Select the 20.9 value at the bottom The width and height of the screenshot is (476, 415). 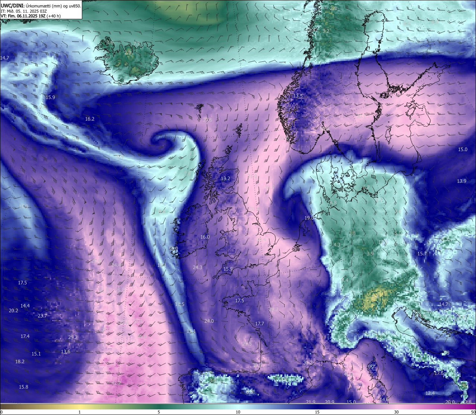pyautogui.click(x=329, y=402)
